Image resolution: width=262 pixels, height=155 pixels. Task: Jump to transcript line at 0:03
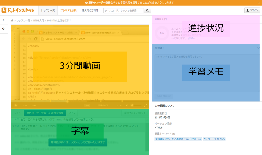[17, 119]
